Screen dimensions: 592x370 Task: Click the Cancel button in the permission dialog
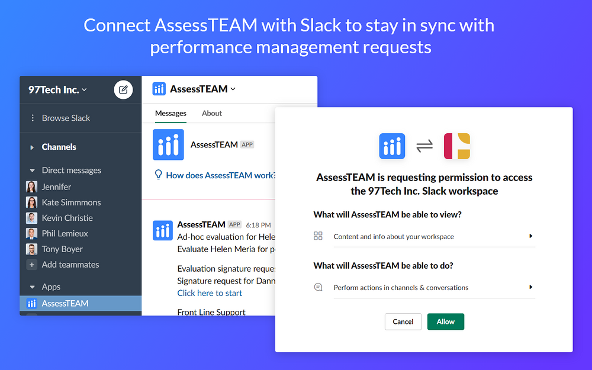(403, 321)
